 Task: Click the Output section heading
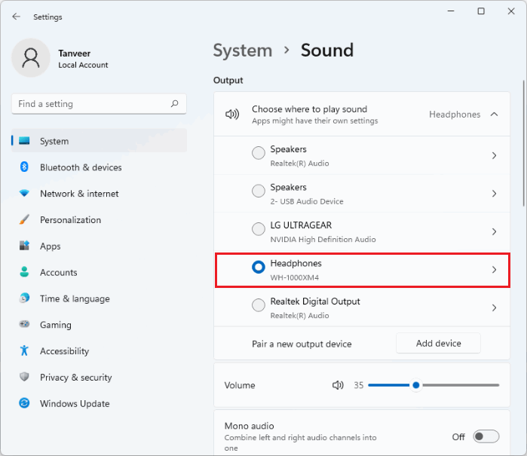[228, 81]
